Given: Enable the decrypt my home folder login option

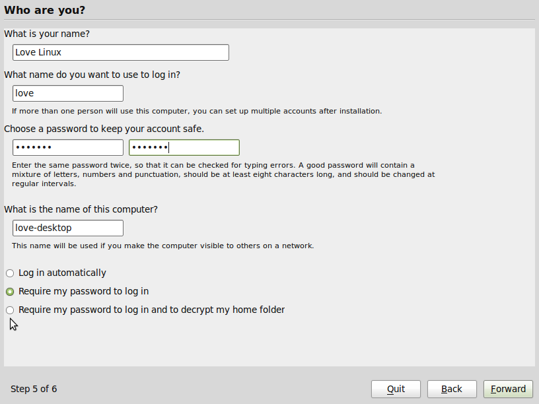Looking at the screenshot, I should click(10, 310).
